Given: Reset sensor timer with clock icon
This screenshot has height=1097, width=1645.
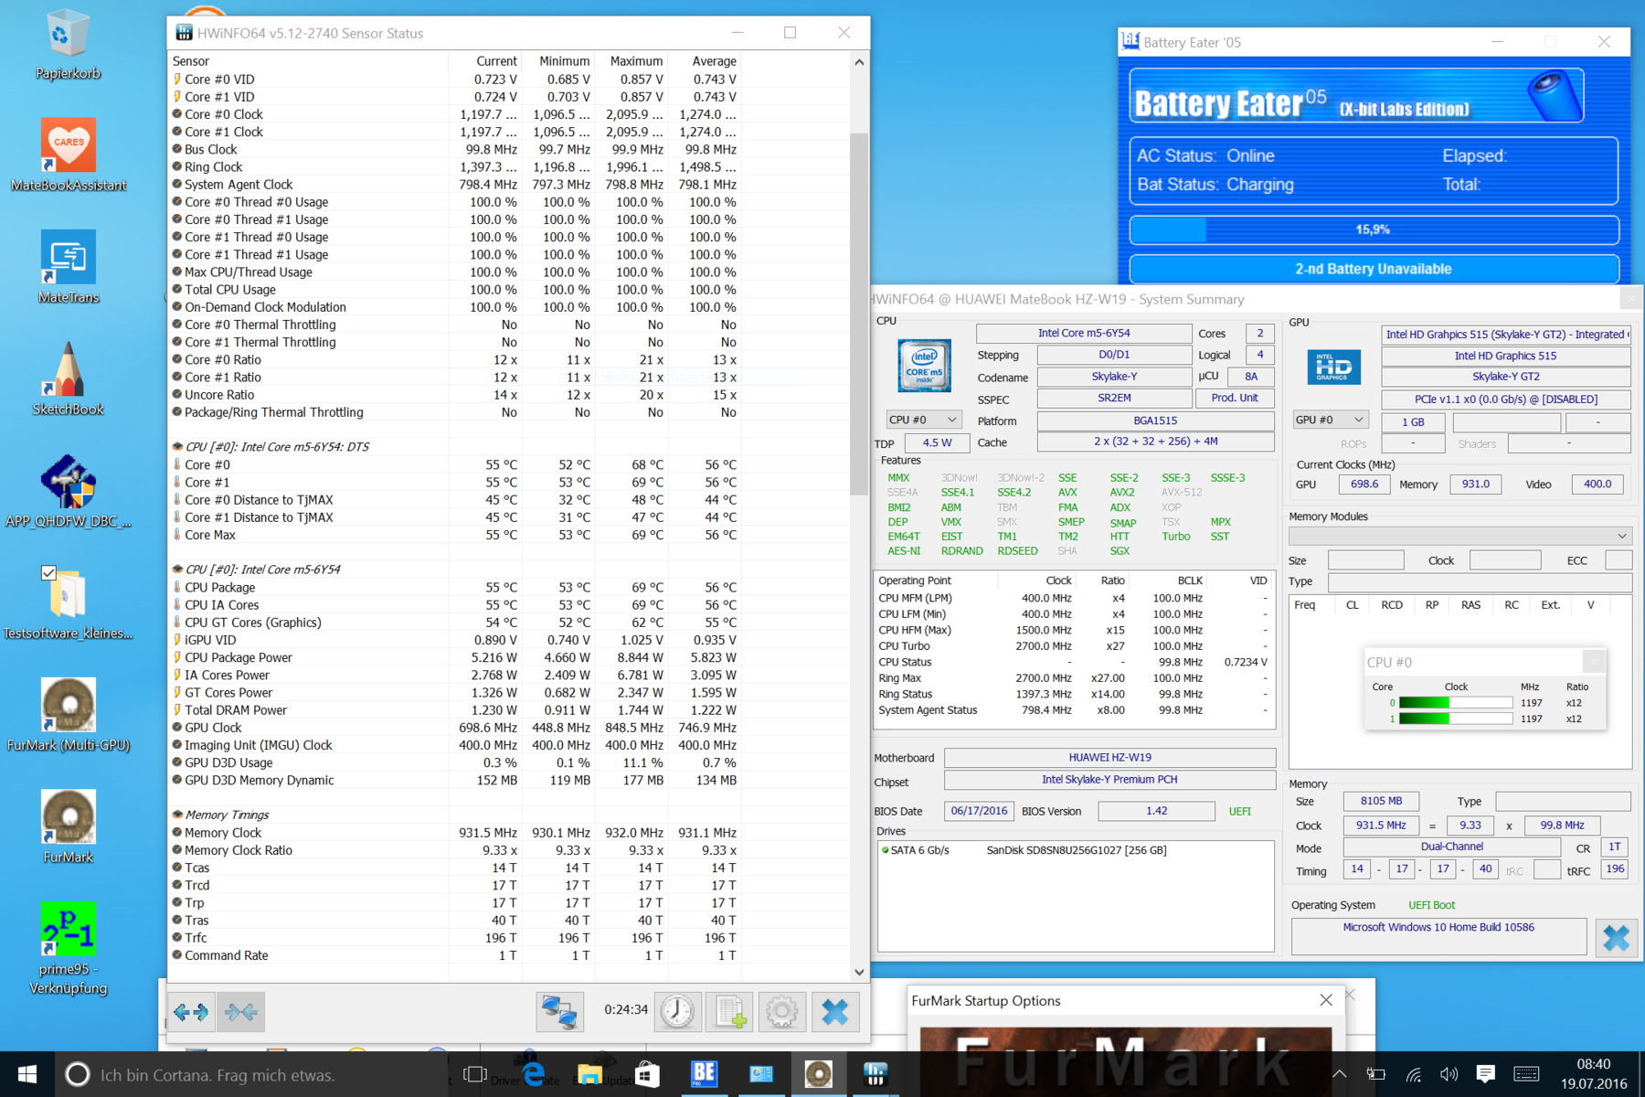Looking at the screenshot, I should click(x=677, y=1012).
